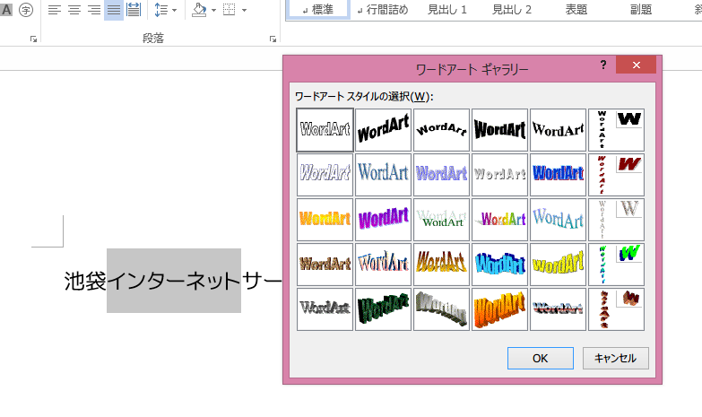702x417 pixels.
Task: Toggle justify alignment
Action: pyautogui.click(x=114, y=9)
